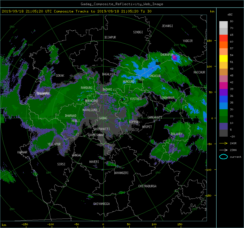Click the KOPPAL city label

point(134,122)
